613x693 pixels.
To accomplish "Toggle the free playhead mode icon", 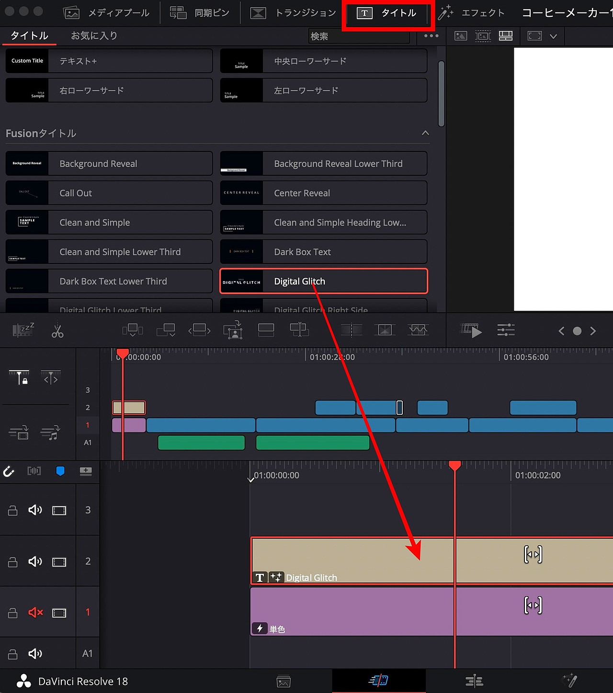I will (x=51, y=377).
